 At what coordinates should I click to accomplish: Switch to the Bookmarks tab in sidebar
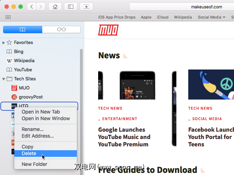(x=23, y=29)
